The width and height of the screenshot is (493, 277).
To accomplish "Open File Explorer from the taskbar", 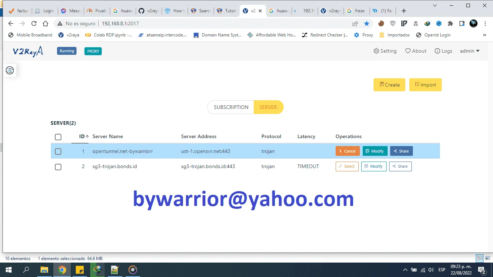I will [44, 270].
